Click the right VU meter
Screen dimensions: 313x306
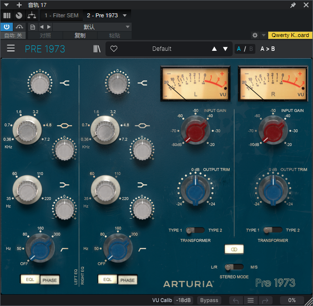(273, 84)
